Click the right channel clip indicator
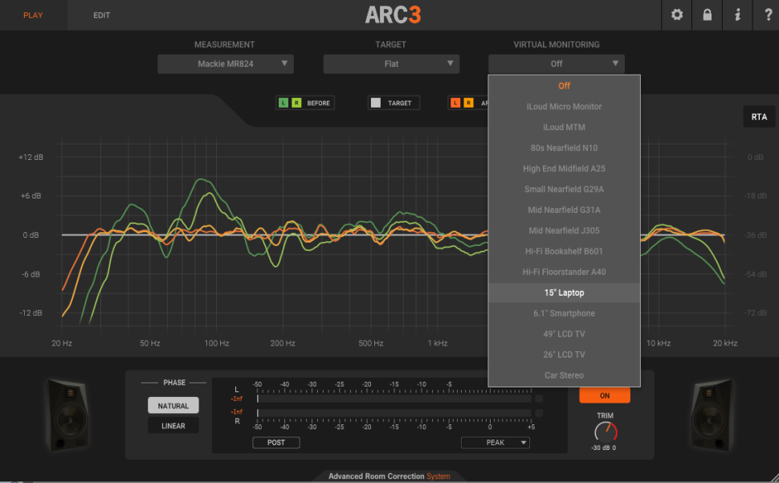Viewport: 779px width, 483px height. coord(539,413)
